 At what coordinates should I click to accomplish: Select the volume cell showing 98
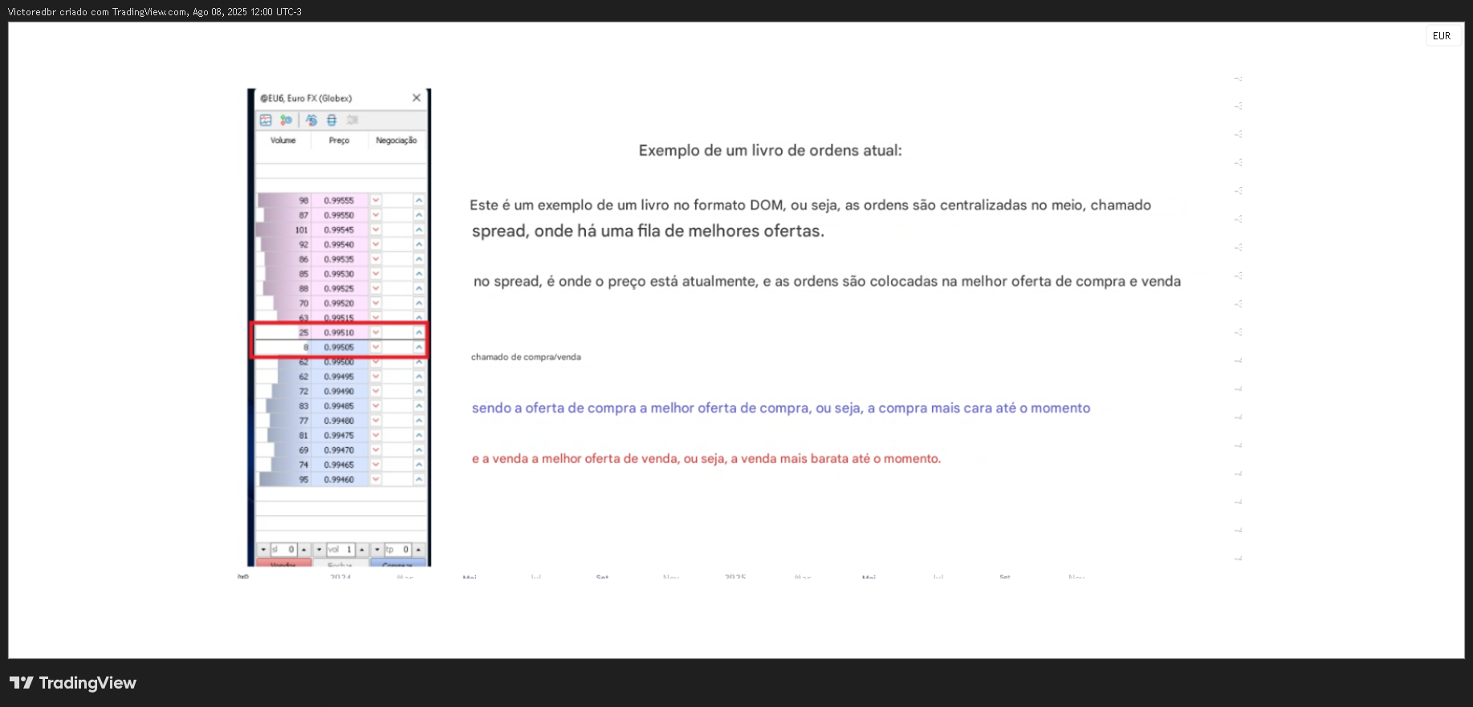click(283, 201)
